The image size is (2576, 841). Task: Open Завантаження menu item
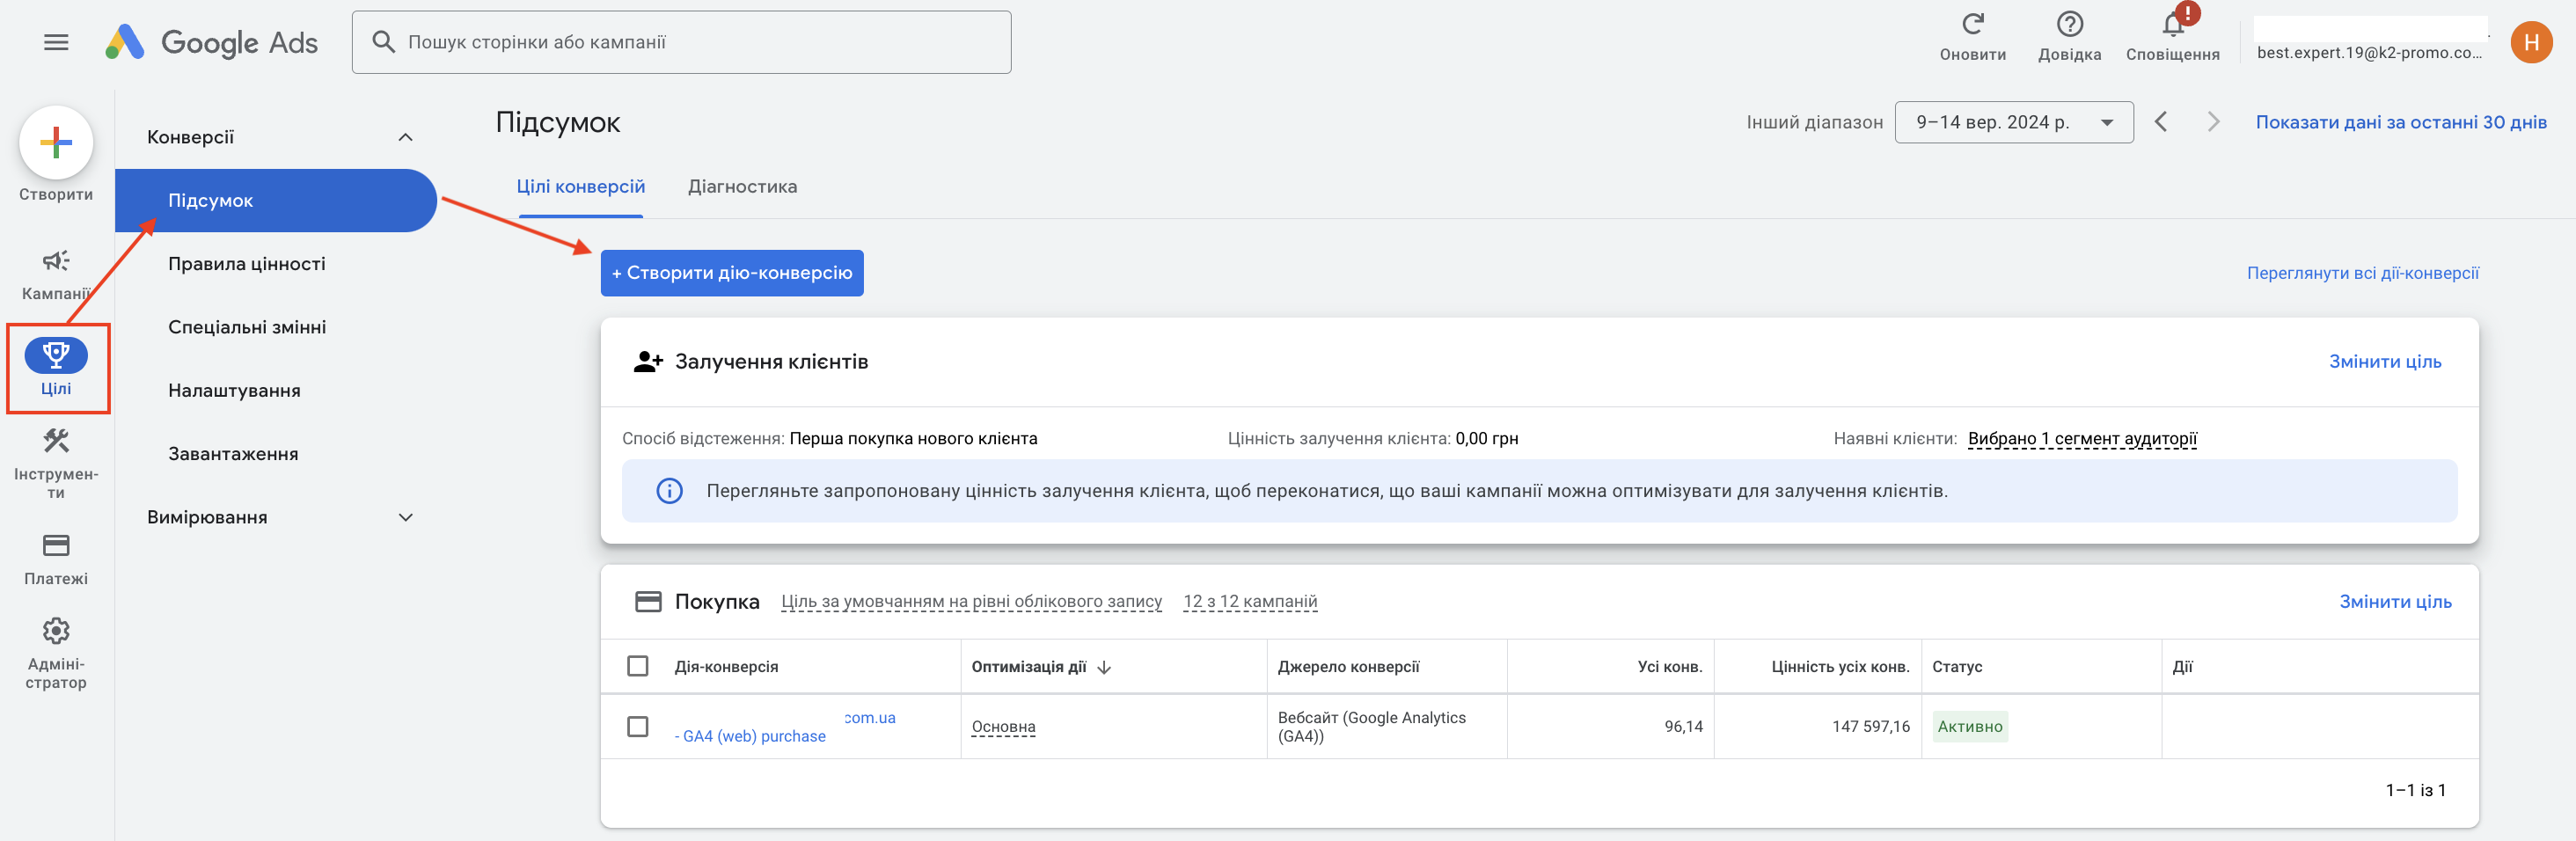(x=233, y=454)
